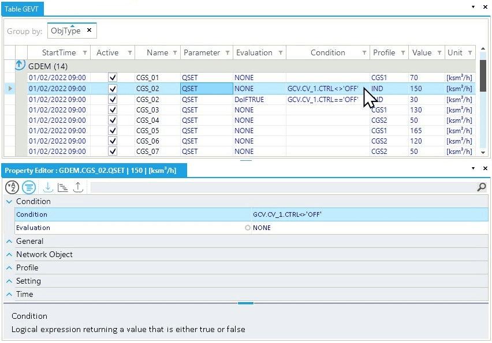Image resolution: width=492 pixels, height=343 pixels.
Task: Select the Table GEVT tab
Action: (x=23, y=9)
